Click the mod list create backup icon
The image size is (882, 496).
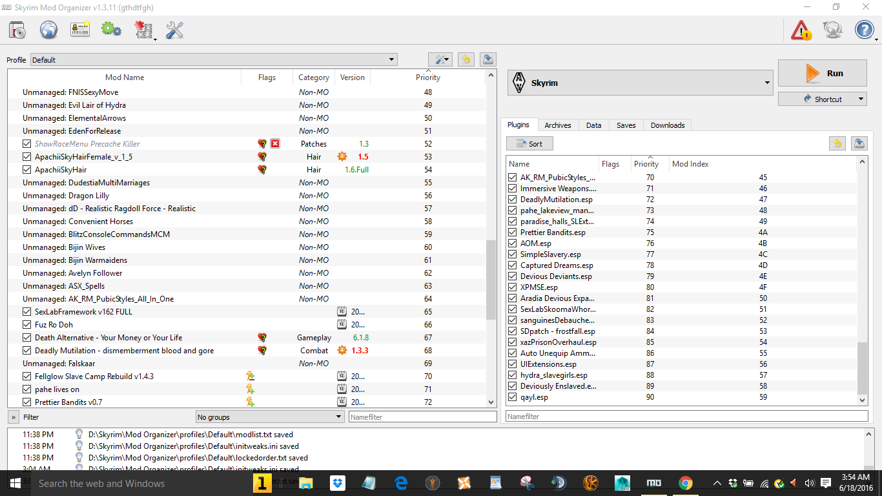point(488,59)
